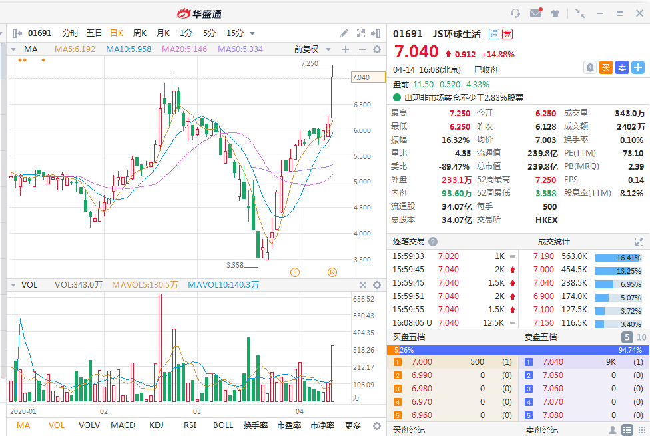Switch broker queue to list view icon

627,430
